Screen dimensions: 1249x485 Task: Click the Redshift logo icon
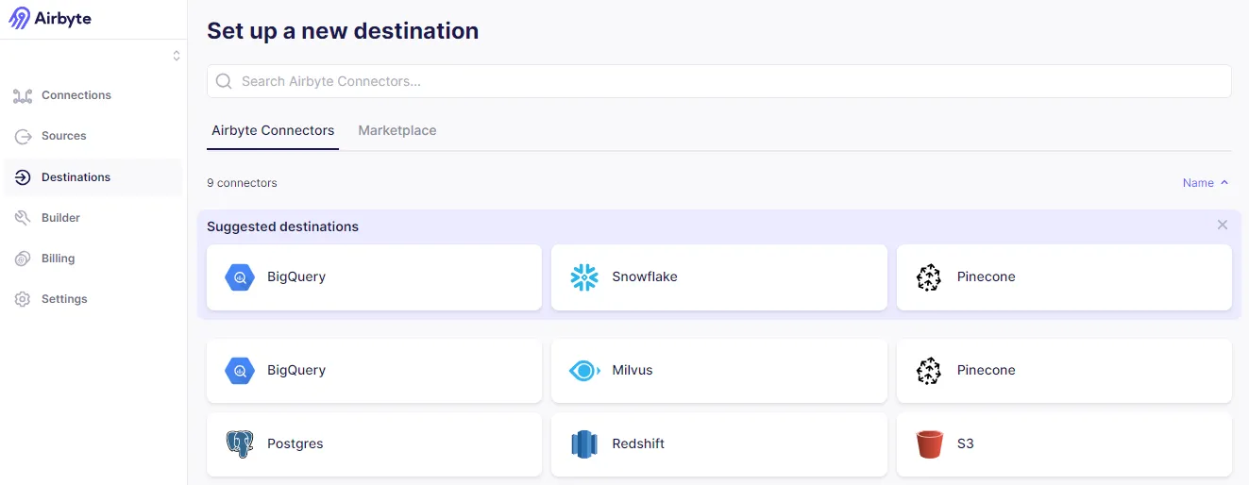pos(584,444)
